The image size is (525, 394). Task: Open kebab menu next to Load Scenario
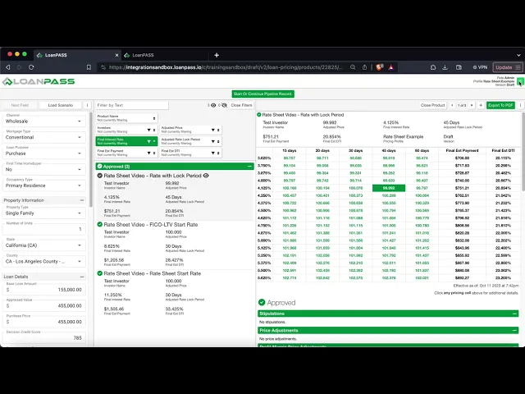(88, 105)
